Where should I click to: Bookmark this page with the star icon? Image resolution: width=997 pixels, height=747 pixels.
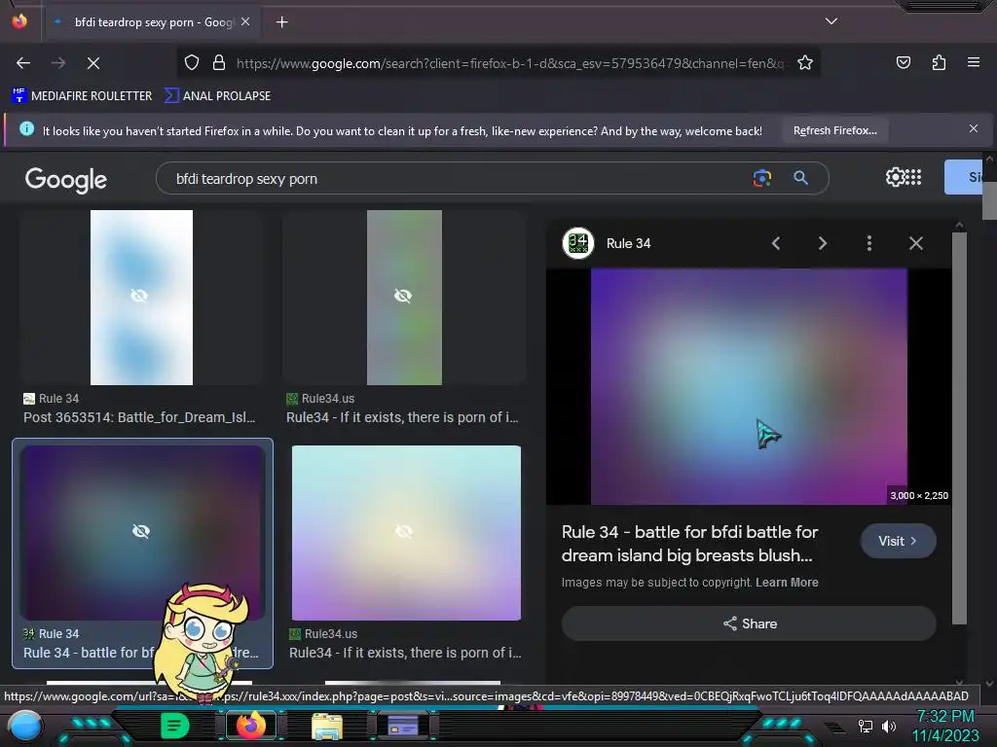click(x=805, y=62)
